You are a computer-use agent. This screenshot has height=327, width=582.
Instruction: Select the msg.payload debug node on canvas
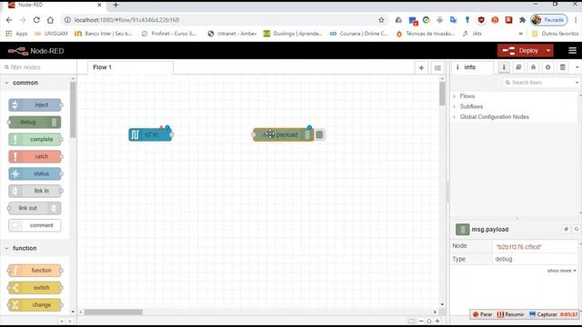click(x=283, y=134)
